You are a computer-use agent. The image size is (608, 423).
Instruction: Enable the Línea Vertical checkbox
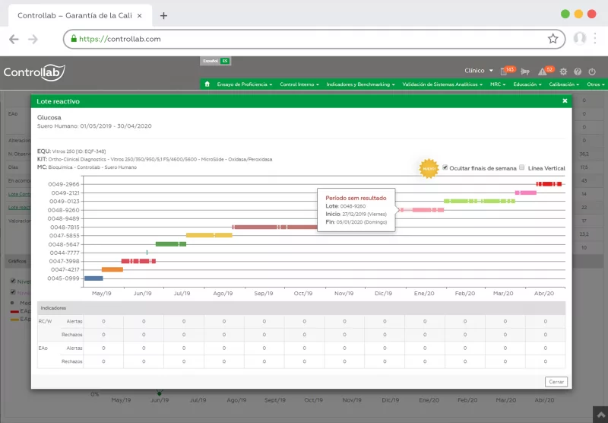click(x=522, y=167)
